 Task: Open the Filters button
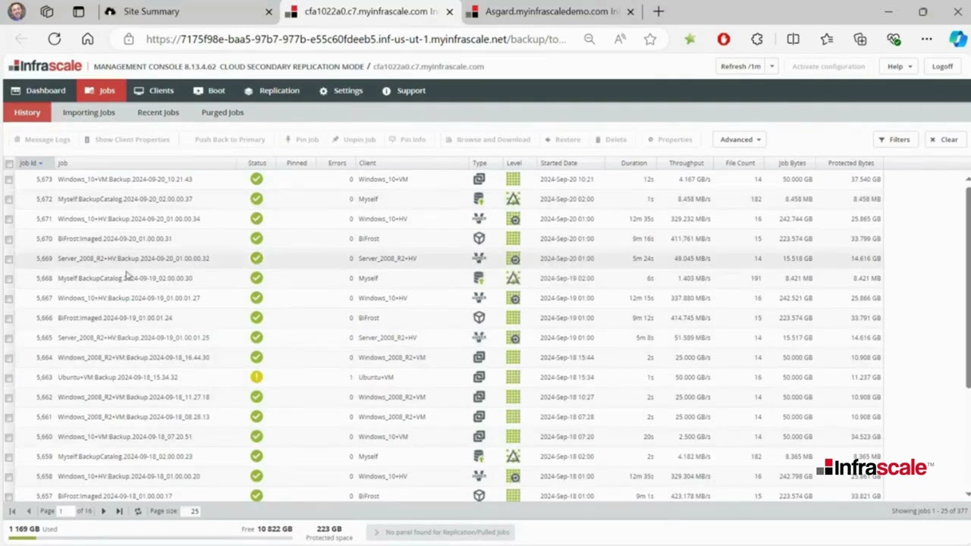(x=894, y=140)
